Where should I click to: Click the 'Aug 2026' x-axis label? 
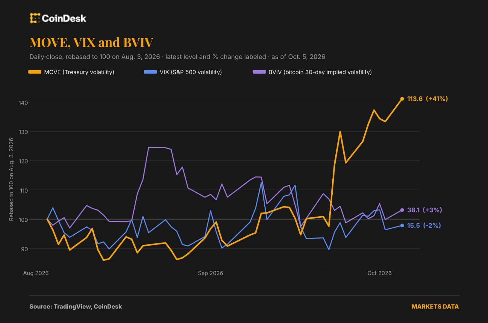(x=36, y=273)
